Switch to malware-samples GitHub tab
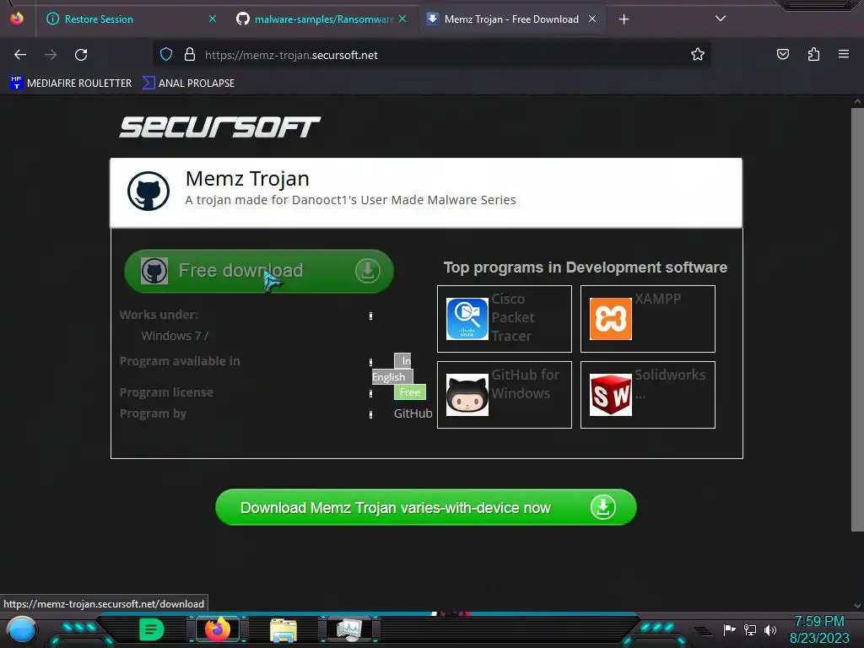Image resolution: width=864 pixels, height=648 pixels. tap(323, 19)
